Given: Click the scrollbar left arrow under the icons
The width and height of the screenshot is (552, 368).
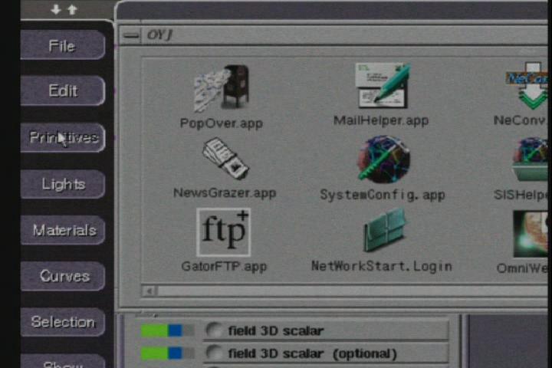Looking at the screenshot, I should point(149,291).
